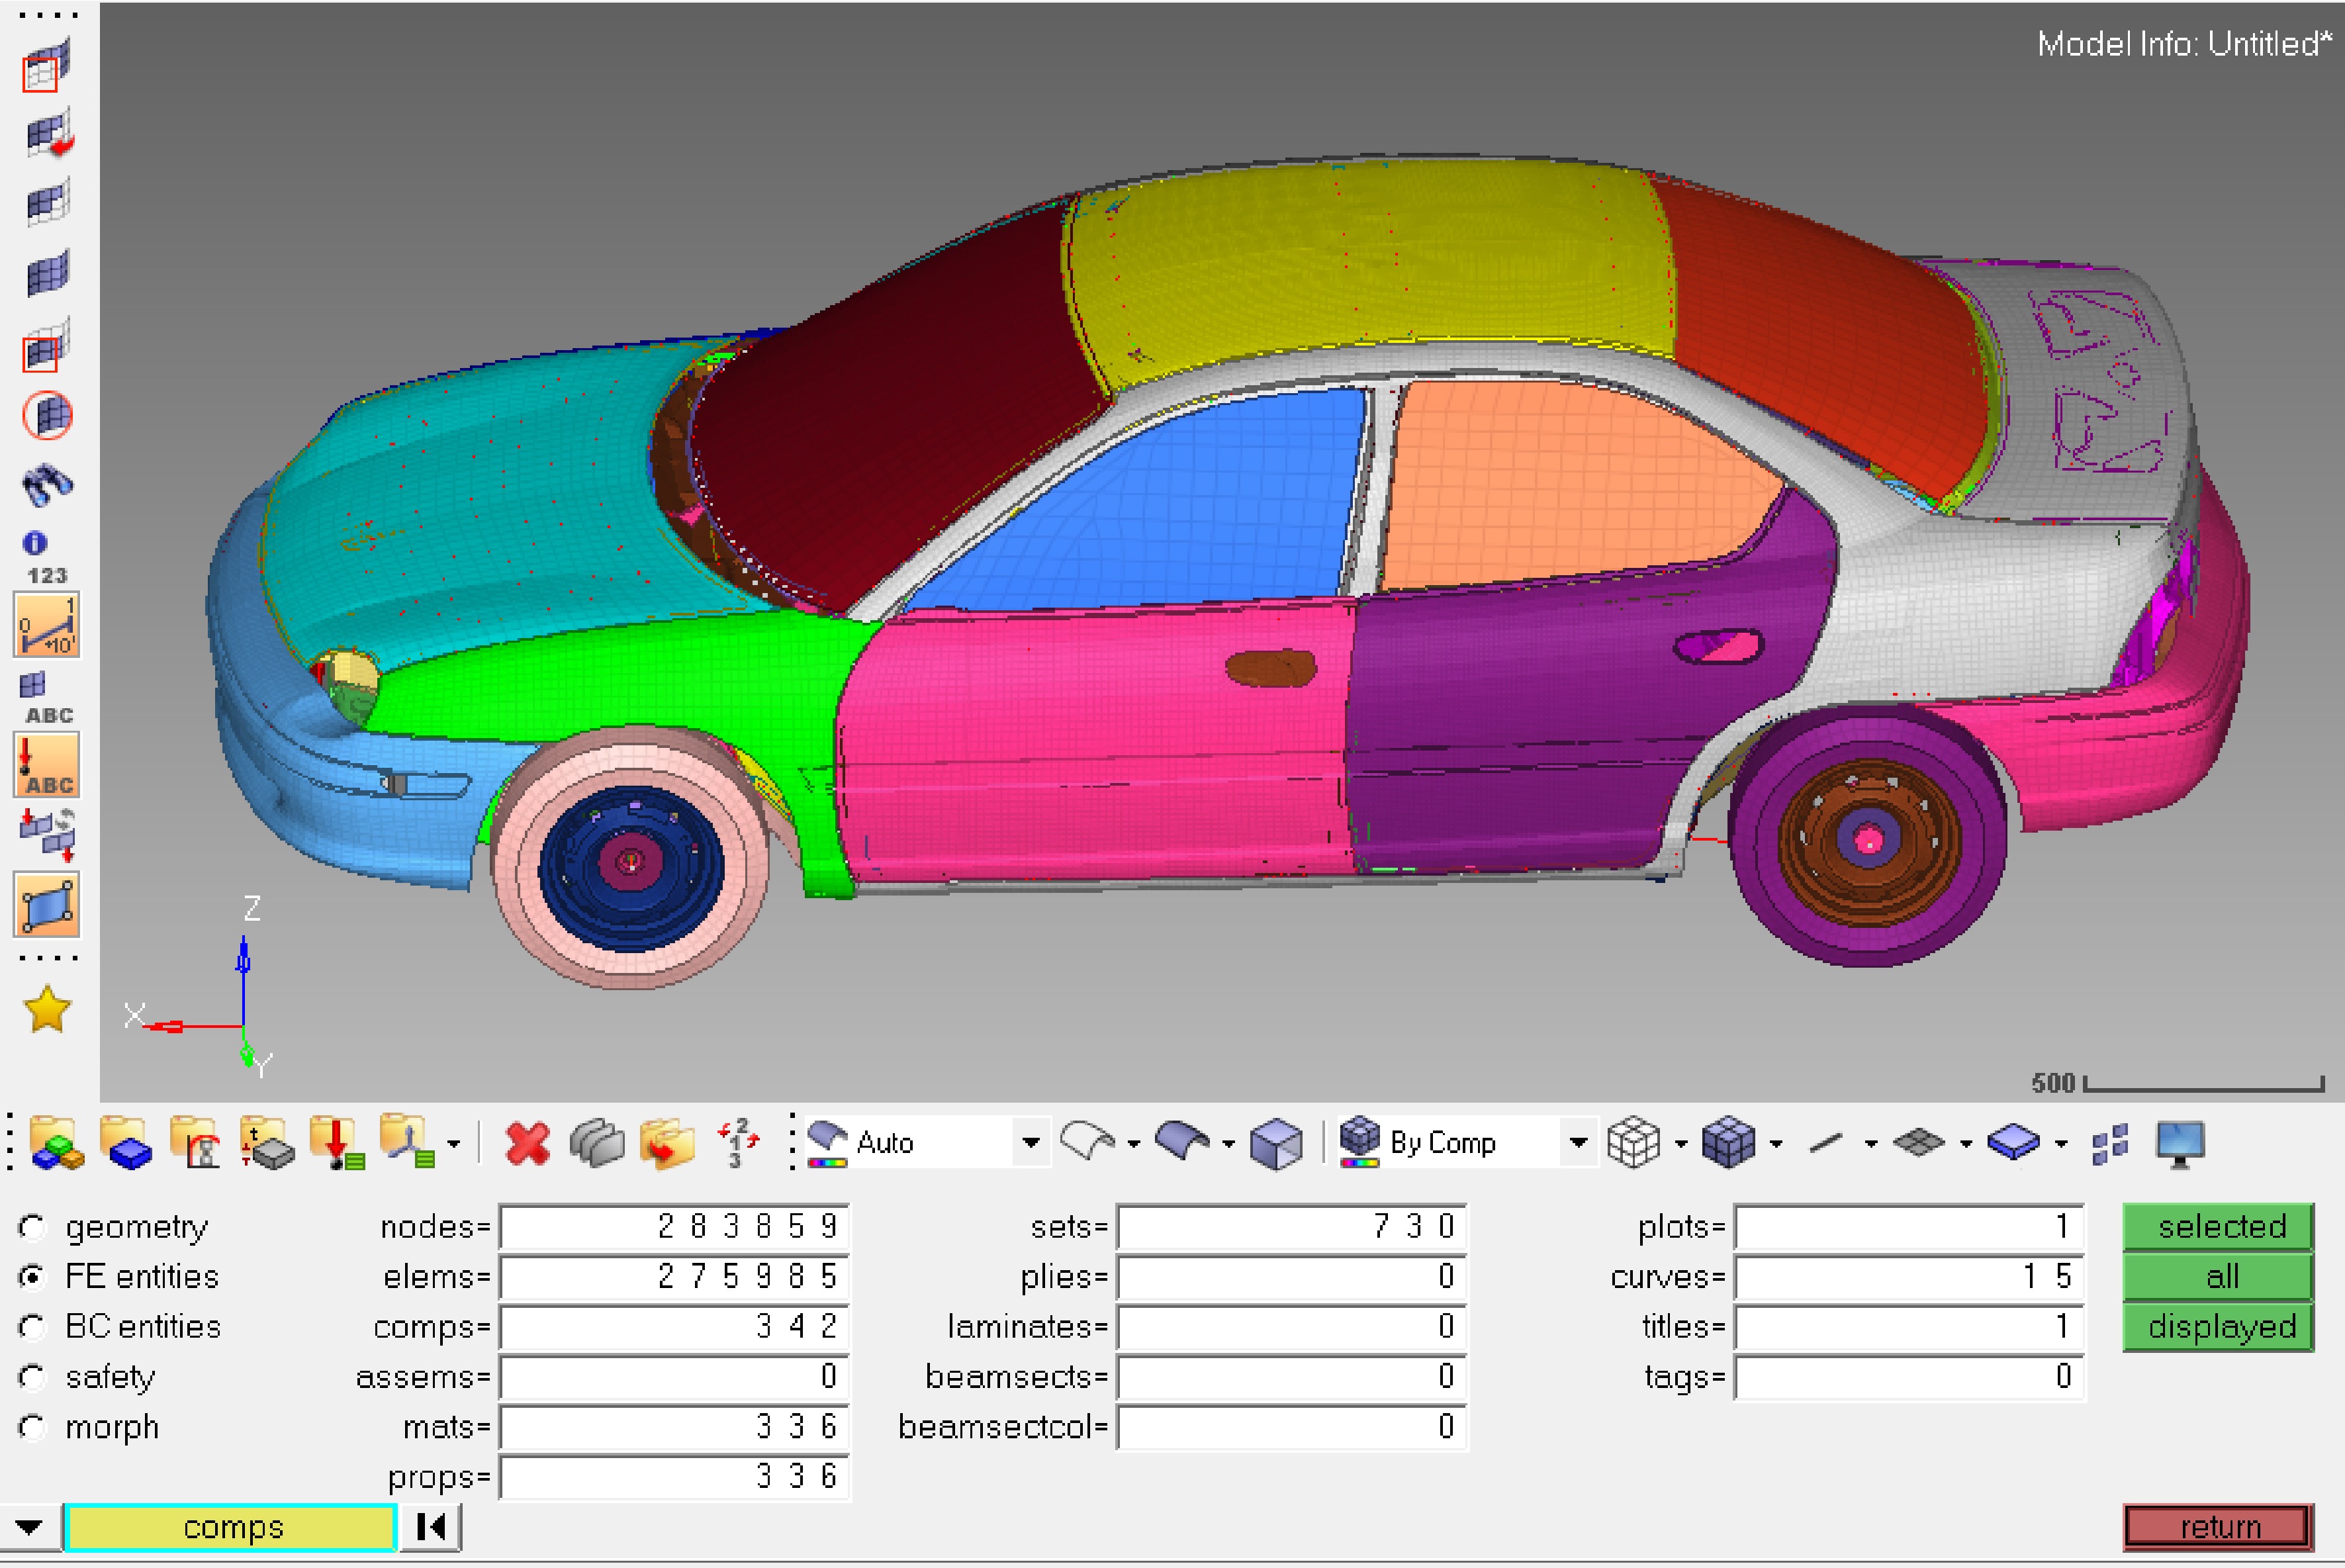Click the monitor display icon in toolbar
This screenshot has height=1568, width=2345.
pos(2180,1143)
